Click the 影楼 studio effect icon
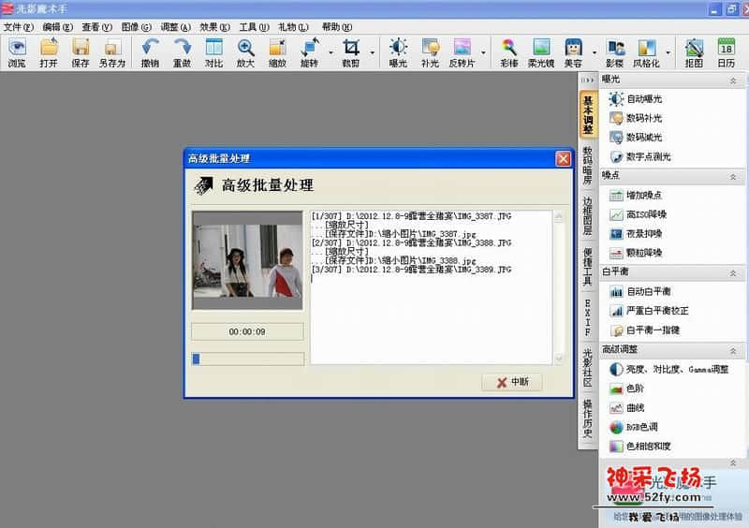 click(615, 52)
